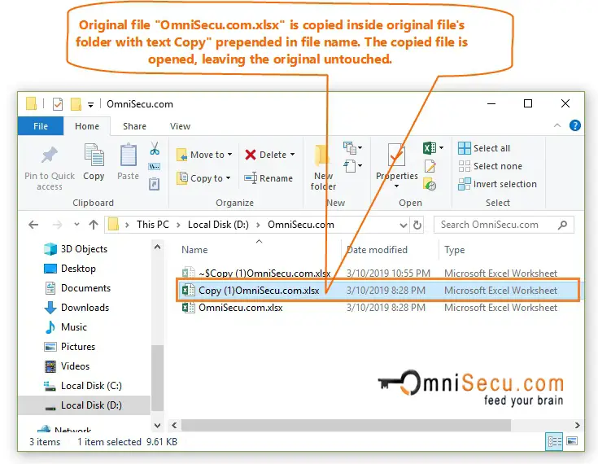Click the New folder icon
The width and height of the screenshot is (598, 464).
point(322,156)
